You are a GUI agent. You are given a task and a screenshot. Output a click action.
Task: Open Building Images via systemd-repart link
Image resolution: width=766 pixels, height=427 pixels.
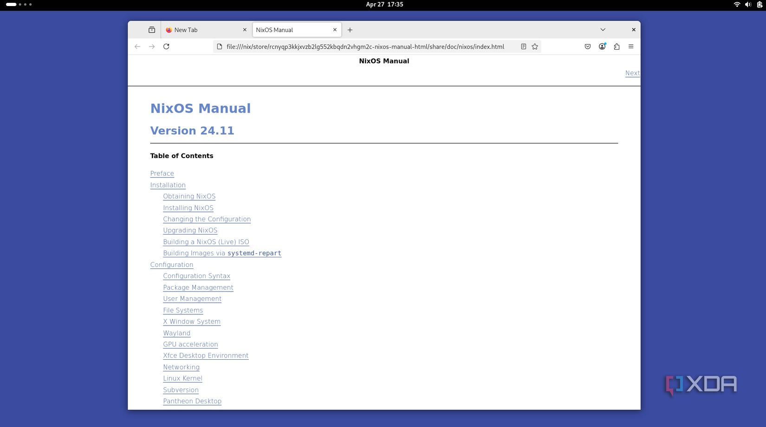click(x=222, y=253)
